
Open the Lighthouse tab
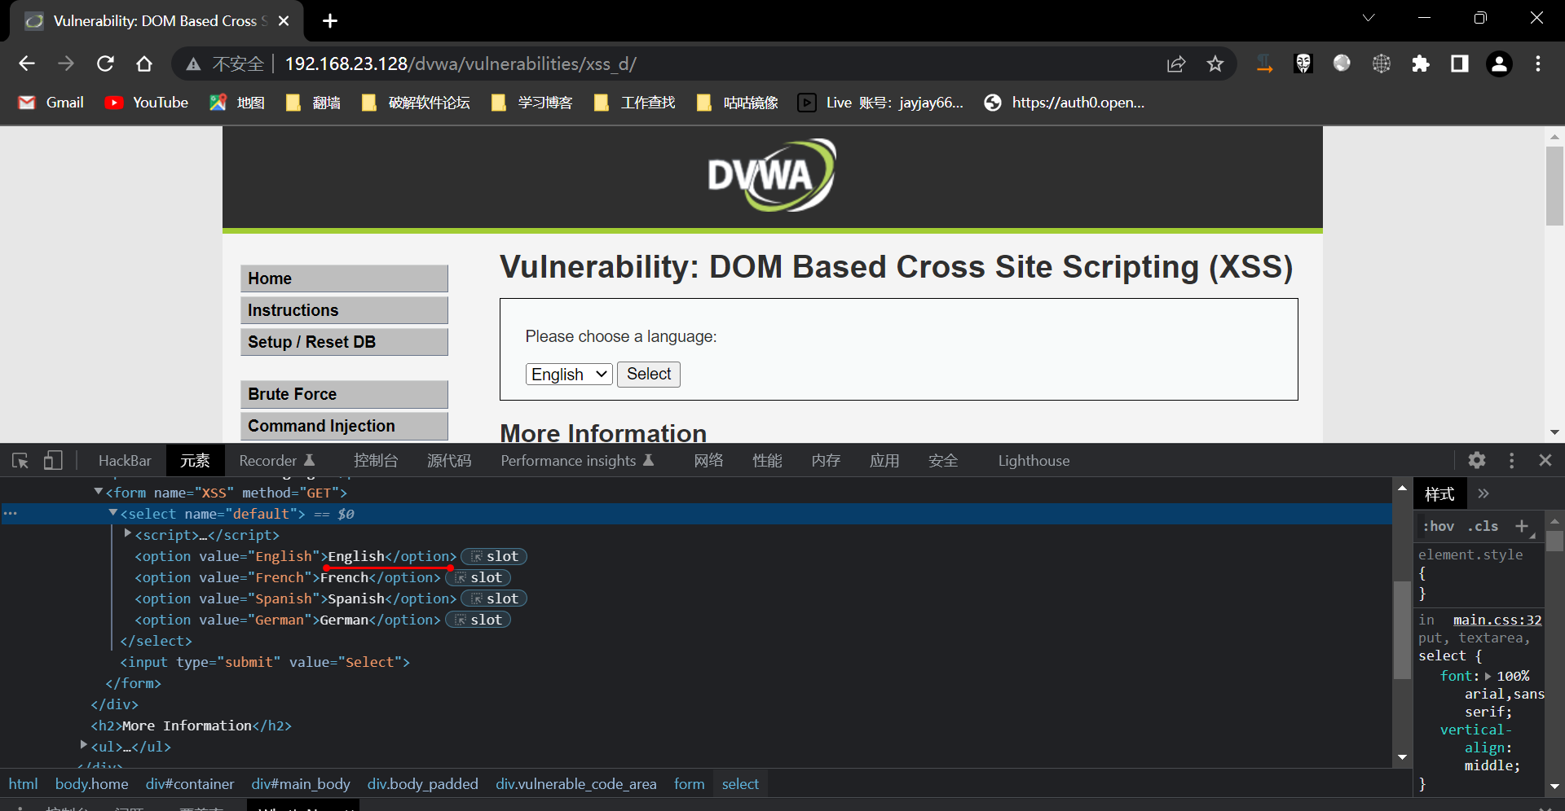pos(1034,461)
